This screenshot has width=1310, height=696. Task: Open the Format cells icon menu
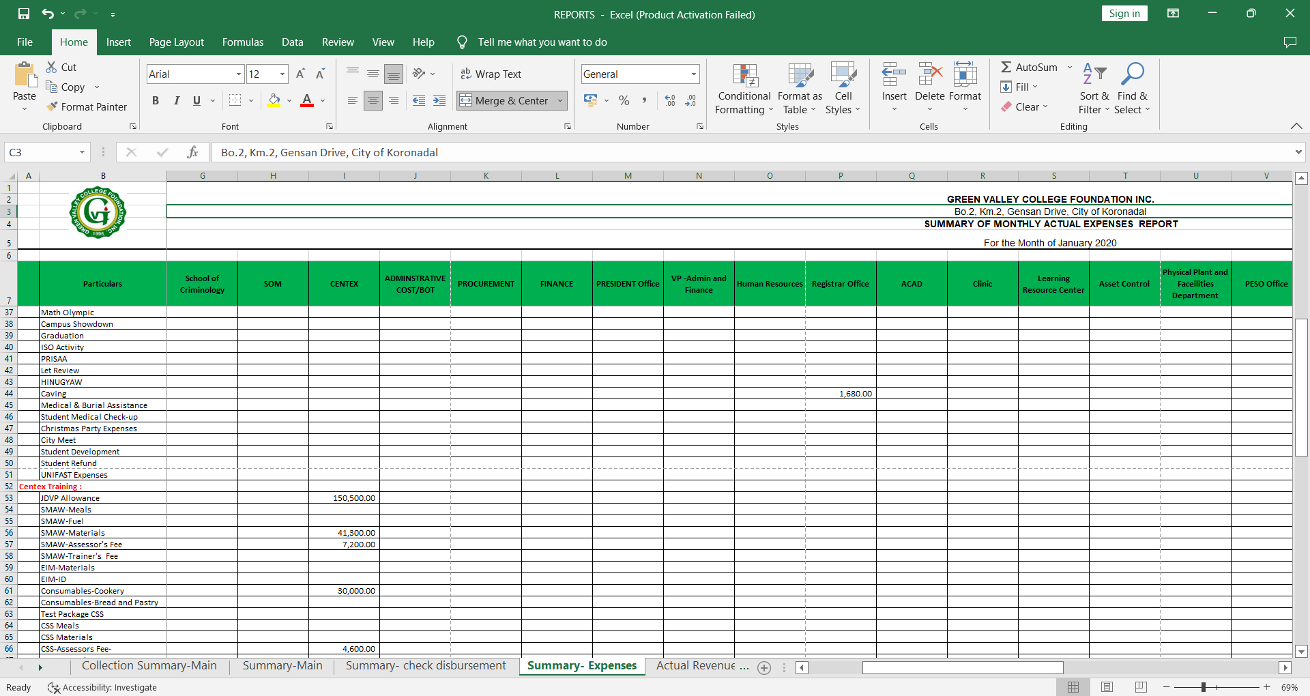(x=965, y=74)
